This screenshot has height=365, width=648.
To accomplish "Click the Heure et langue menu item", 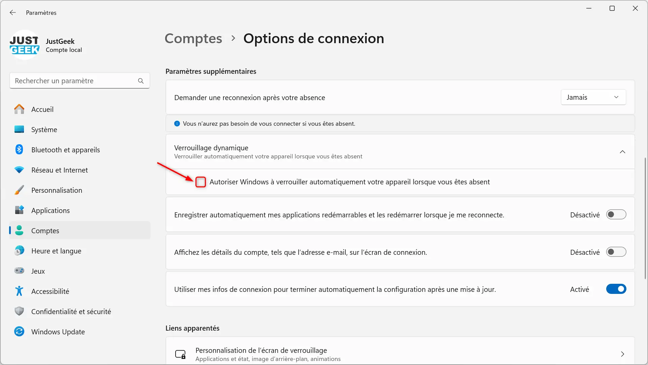I will tap(56, 251).
